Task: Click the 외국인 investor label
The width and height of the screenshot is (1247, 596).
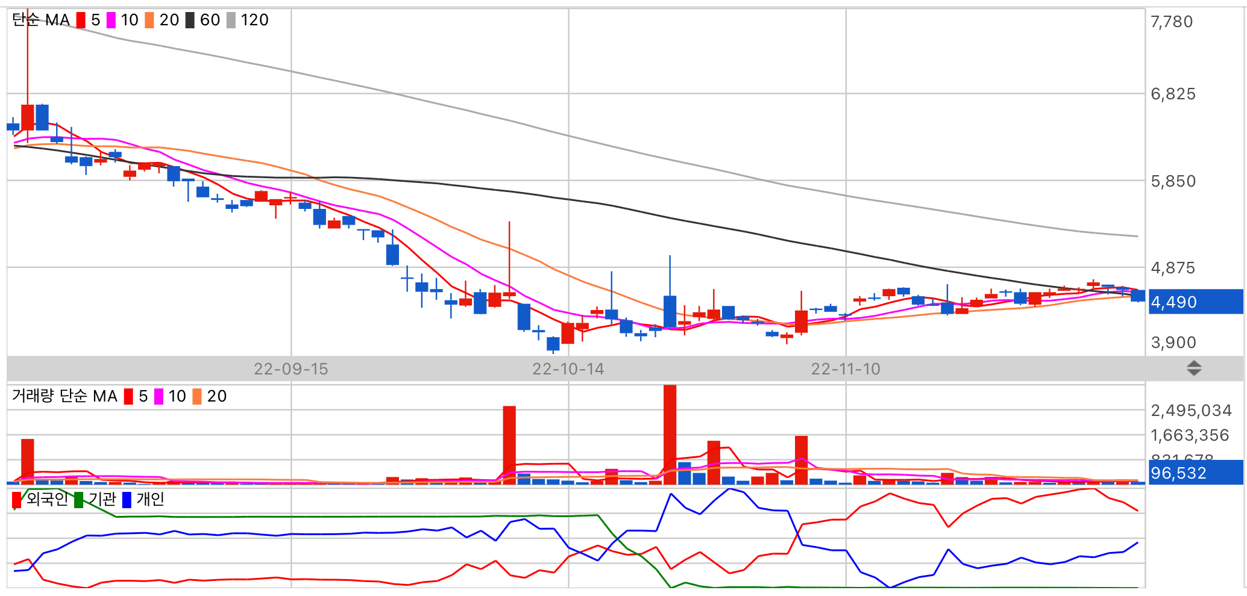Action: [47, 500]
